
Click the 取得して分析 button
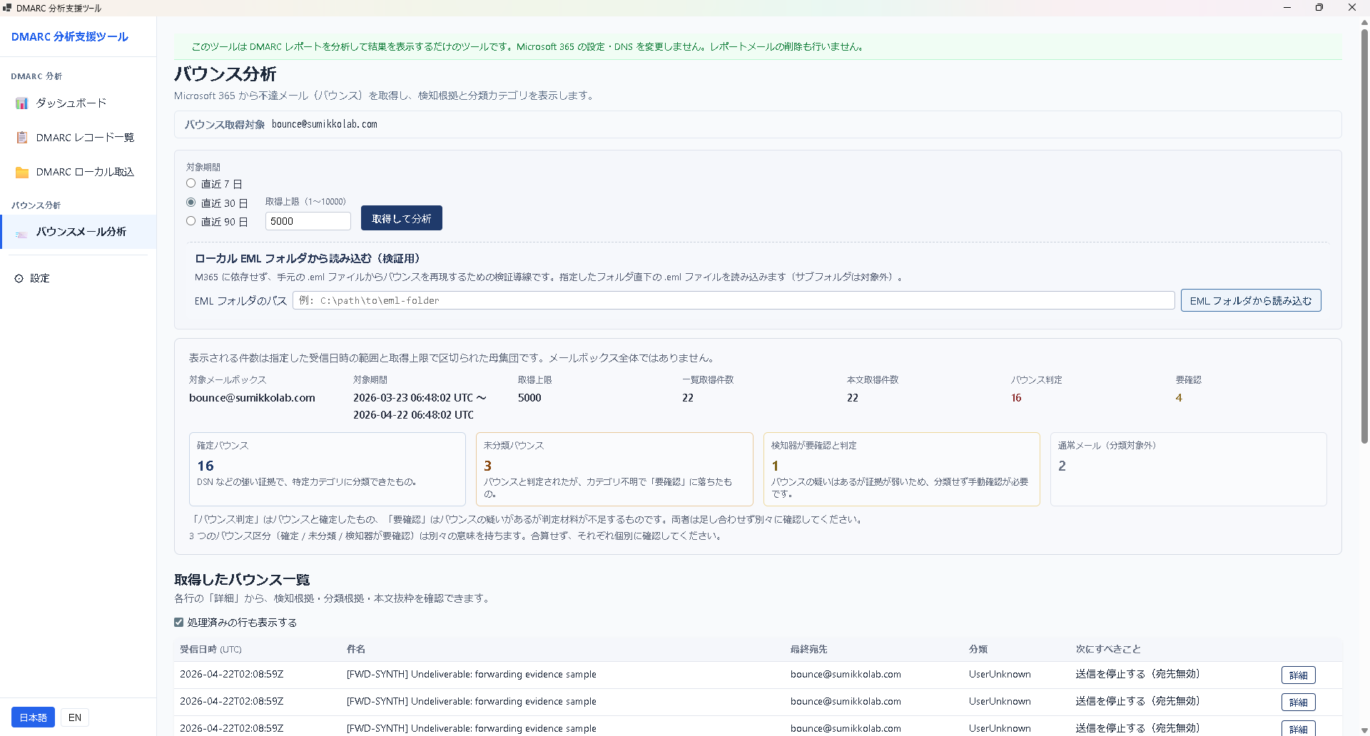(402, 218)
